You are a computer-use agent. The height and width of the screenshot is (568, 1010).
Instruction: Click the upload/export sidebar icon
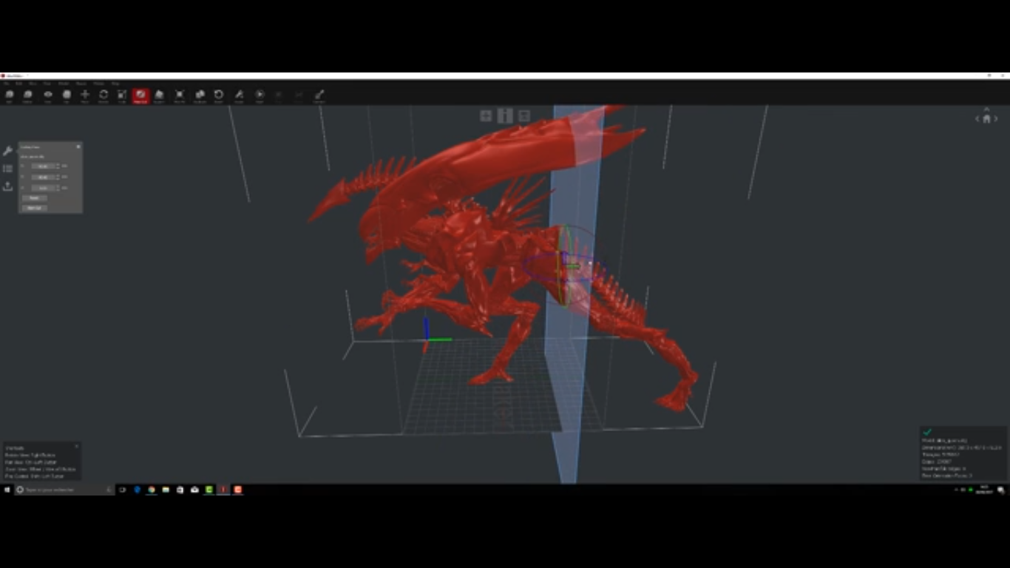7,186
